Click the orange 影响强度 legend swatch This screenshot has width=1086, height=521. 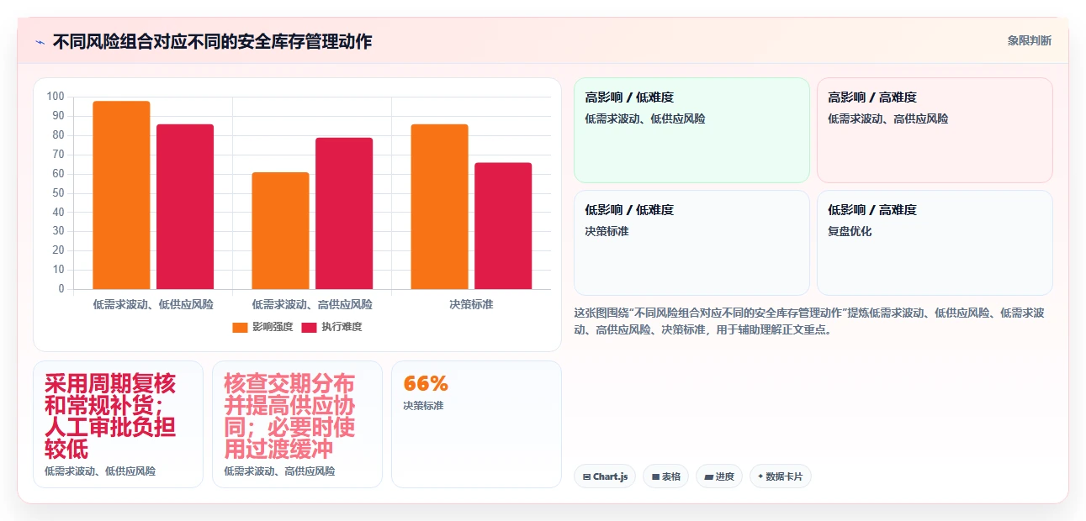241,327
